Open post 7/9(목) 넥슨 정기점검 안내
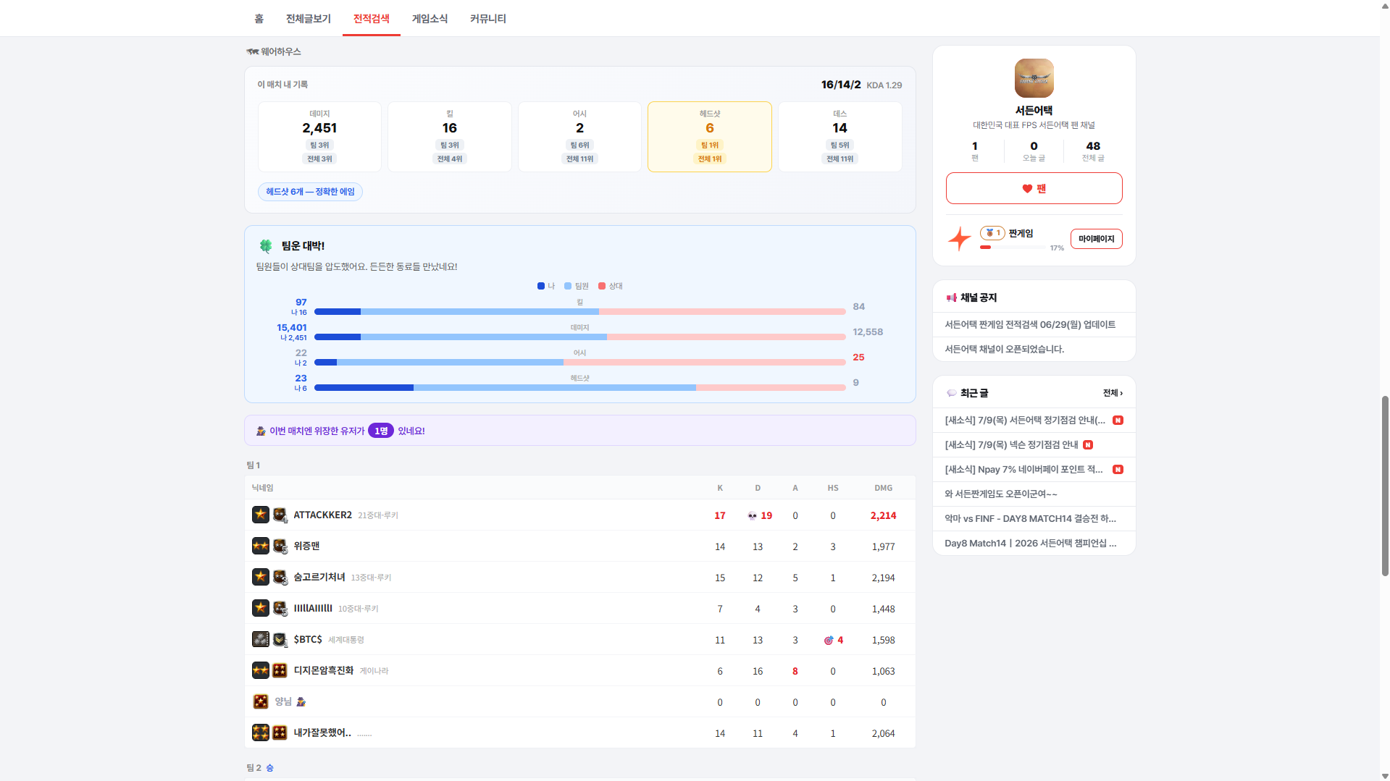Image resolution: width=1390 pixels, height=781 pixels. coord(1034,445)
